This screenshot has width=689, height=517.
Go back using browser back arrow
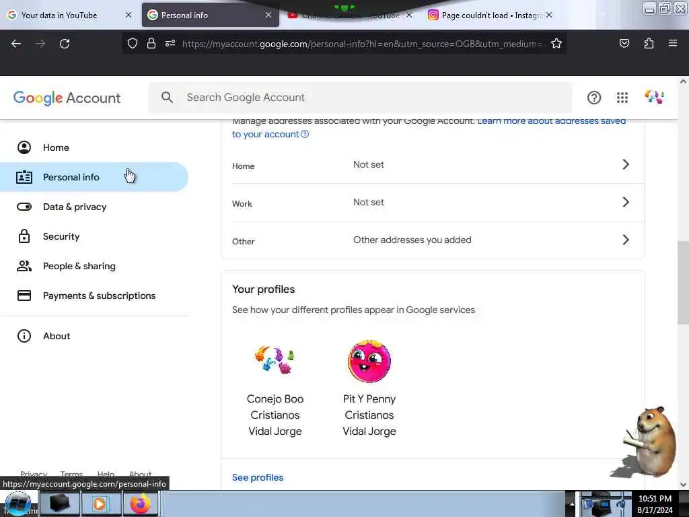[16, 44]
